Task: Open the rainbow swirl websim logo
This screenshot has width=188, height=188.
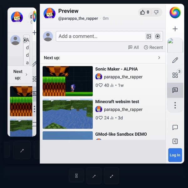Action: [175, 13]
